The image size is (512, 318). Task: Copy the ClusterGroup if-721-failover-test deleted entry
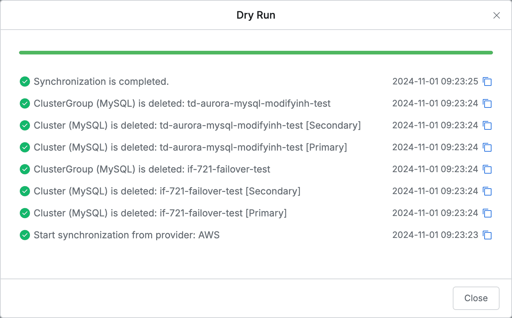pos(487,169)
